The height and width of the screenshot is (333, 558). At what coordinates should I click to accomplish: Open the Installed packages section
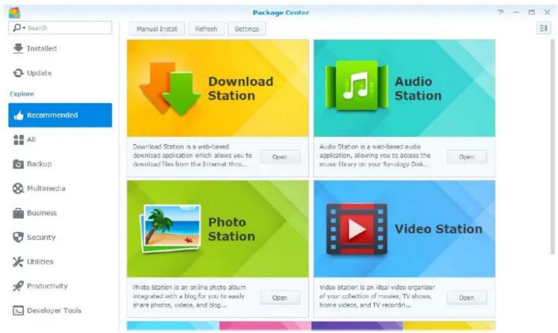pos(60,48)
